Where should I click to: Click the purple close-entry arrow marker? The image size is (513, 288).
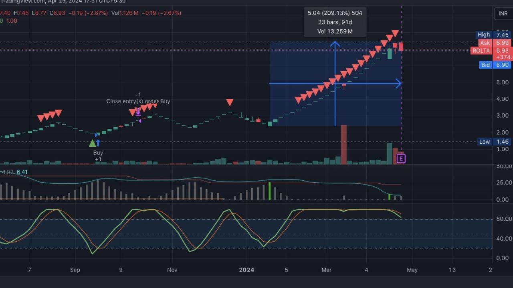click(138, 112)
